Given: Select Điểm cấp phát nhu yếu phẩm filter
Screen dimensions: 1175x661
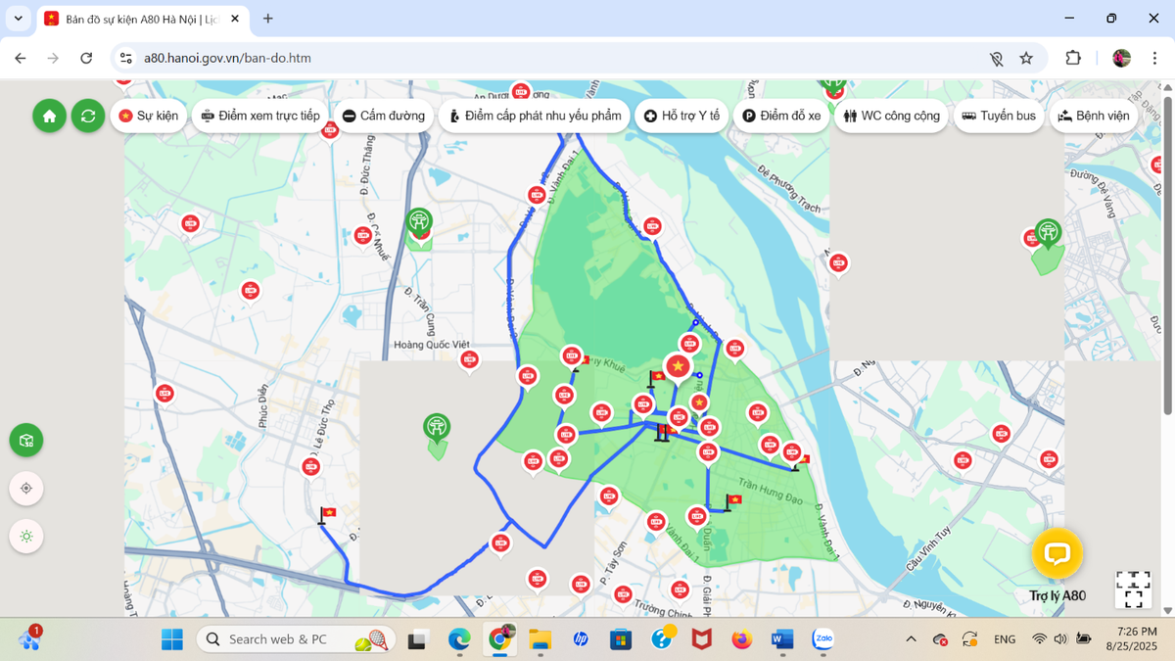Looking at the screenshot, I should pyautogui.click(x=535, y=116).
